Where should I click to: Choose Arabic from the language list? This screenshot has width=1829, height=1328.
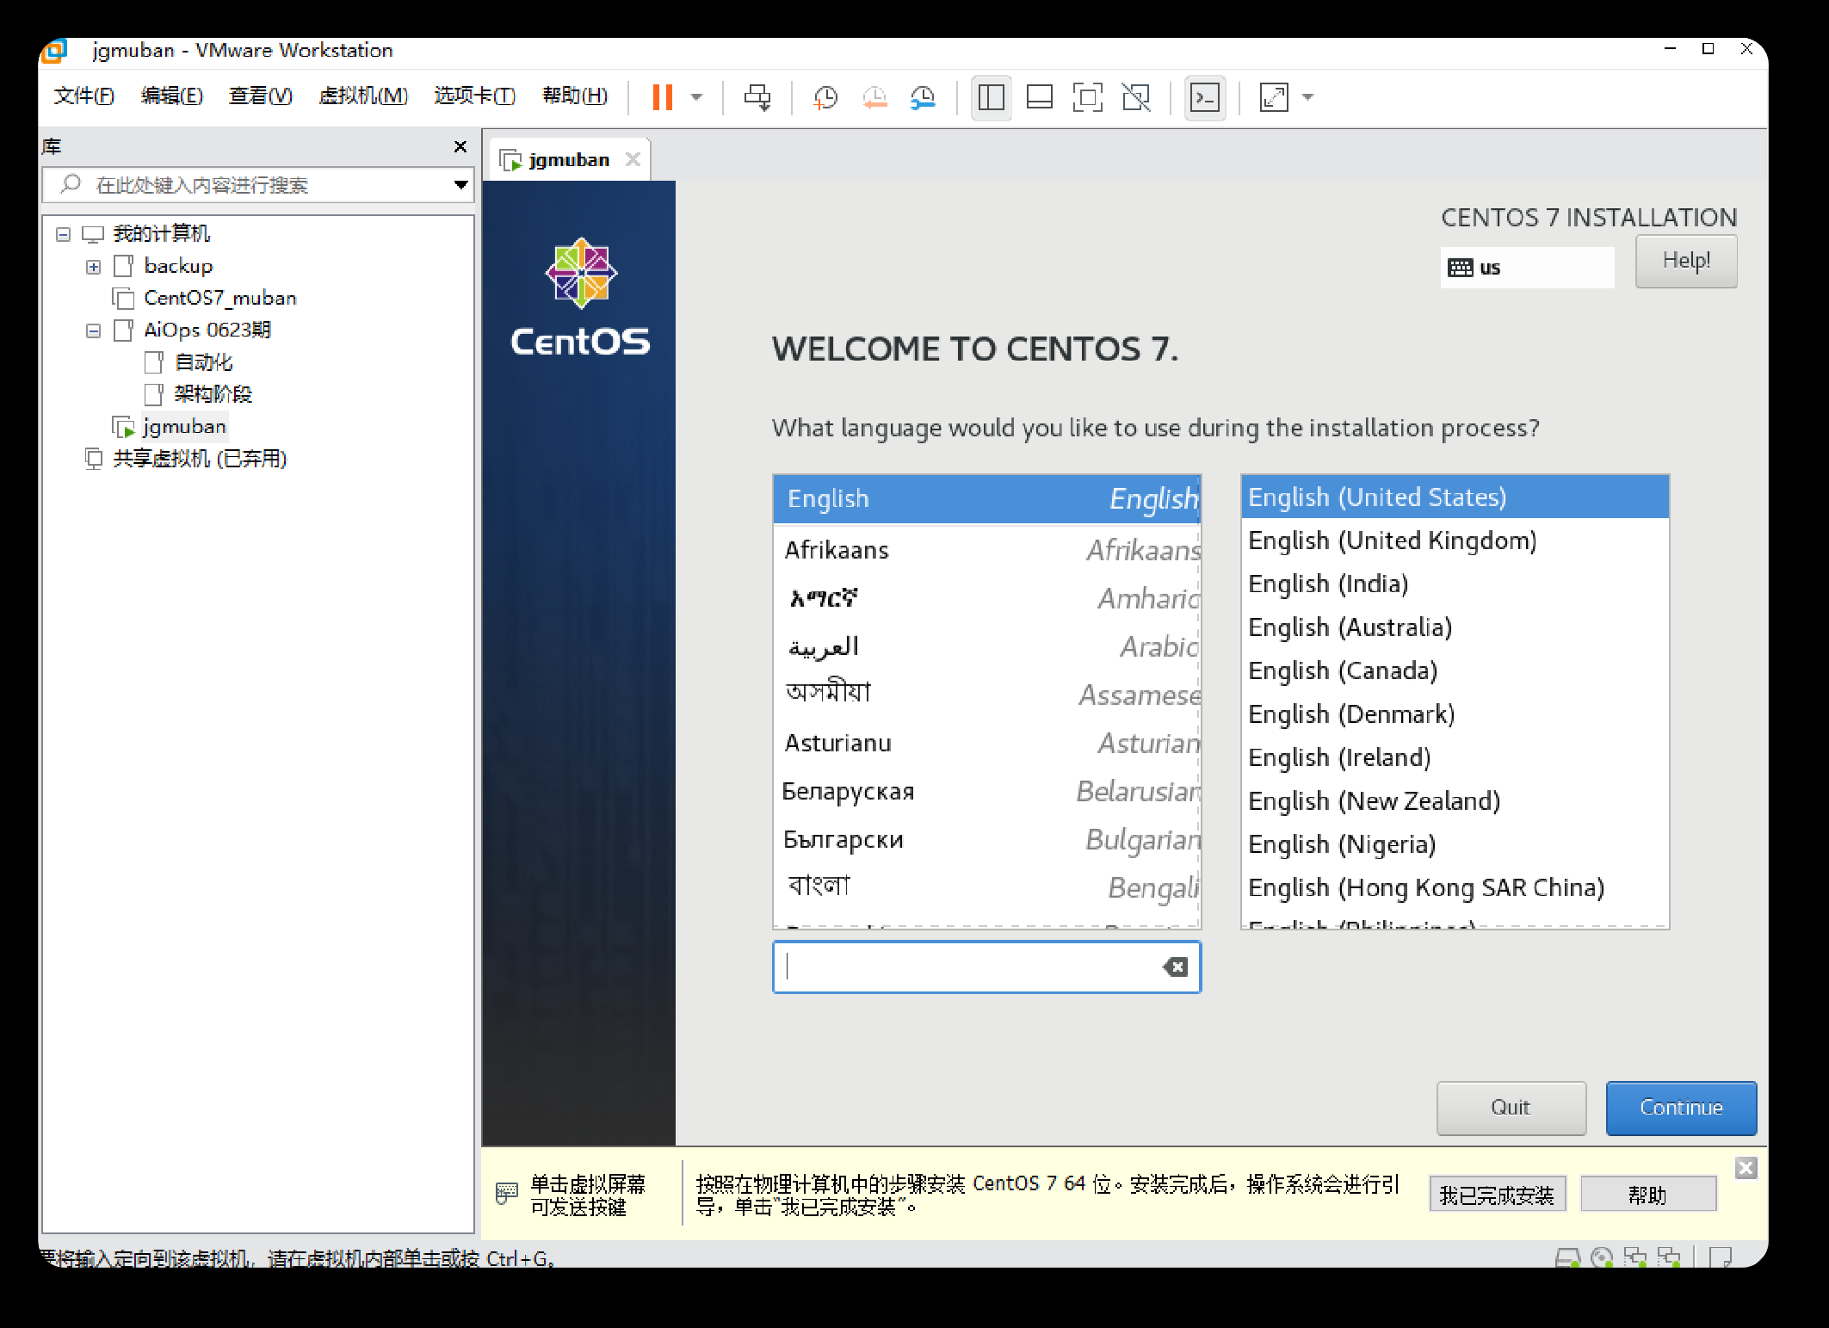click(986, 646)
